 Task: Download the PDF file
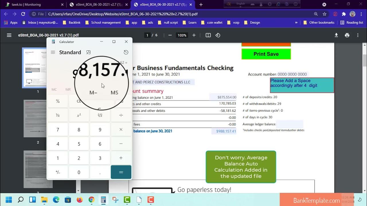[x=336, y=35]
